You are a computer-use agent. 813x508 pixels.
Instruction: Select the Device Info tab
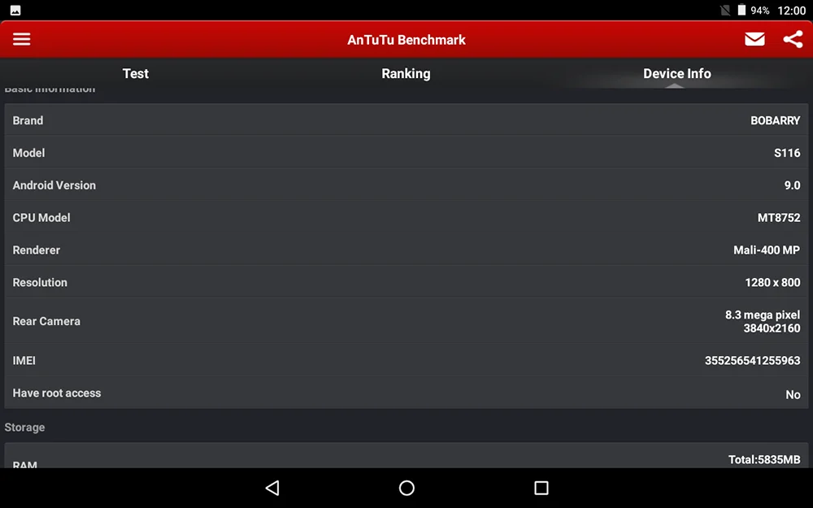676,74
